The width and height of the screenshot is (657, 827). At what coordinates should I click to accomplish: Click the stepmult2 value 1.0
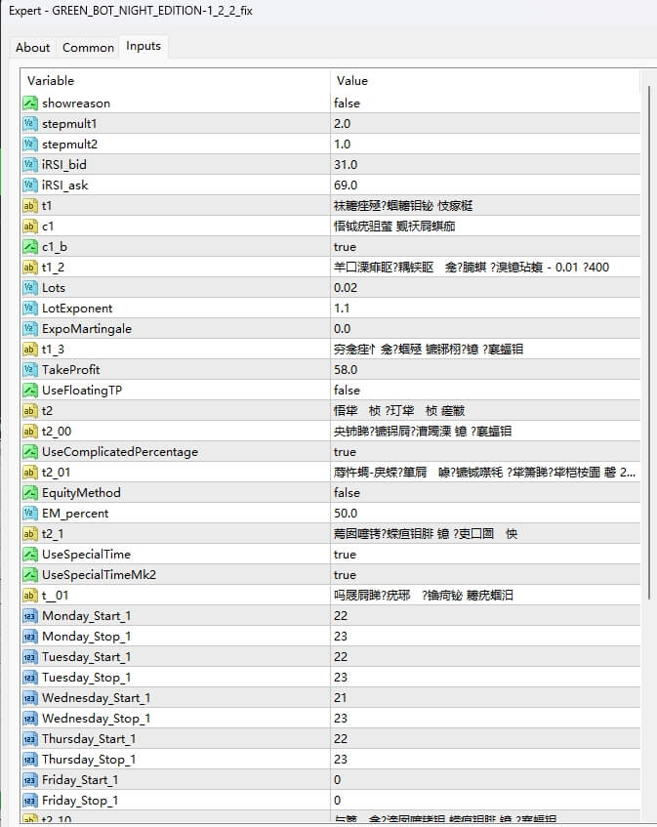(x=343, y=145)
